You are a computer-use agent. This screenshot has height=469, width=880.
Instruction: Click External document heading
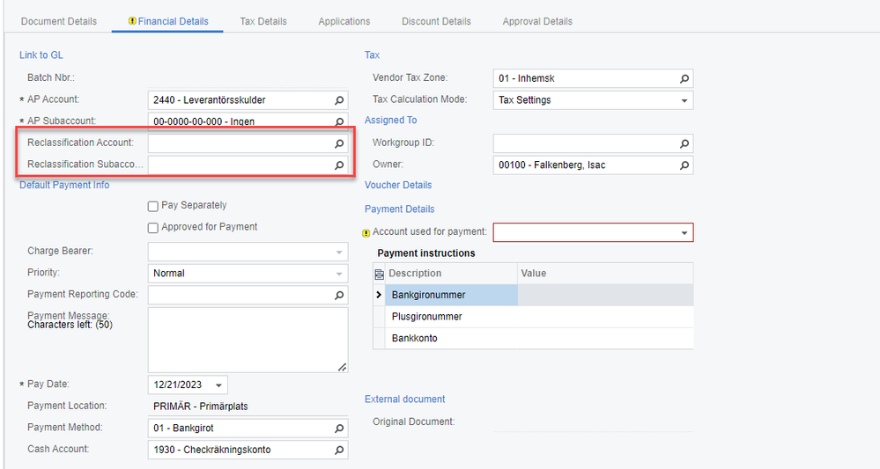pos(404,399)
